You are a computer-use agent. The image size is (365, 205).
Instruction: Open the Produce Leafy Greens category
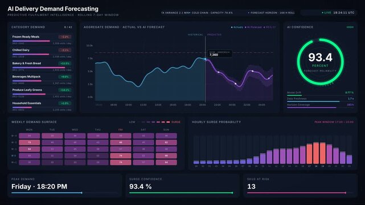pos(42,93)
